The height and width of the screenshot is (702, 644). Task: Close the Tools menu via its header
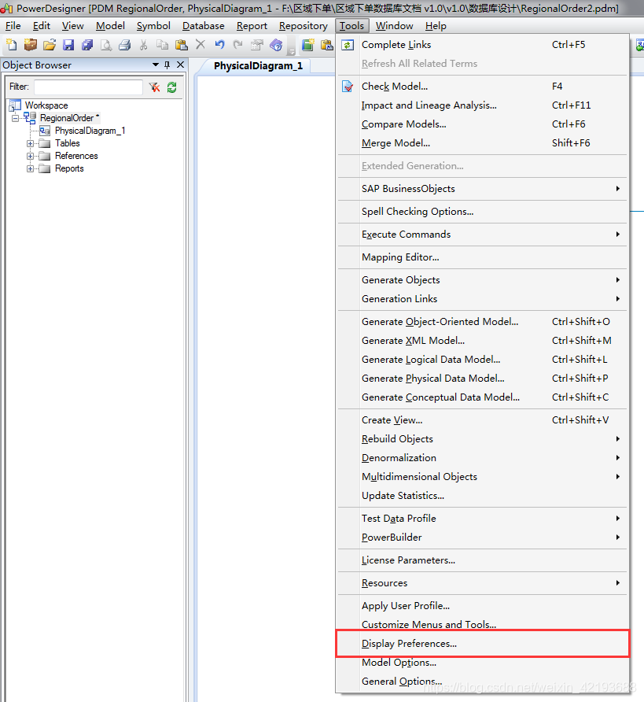[352, 26]
